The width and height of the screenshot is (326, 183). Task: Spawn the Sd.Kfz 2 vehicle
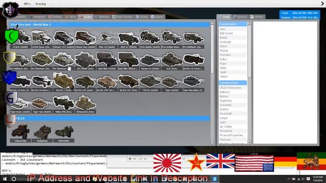(x=63, y=82)
